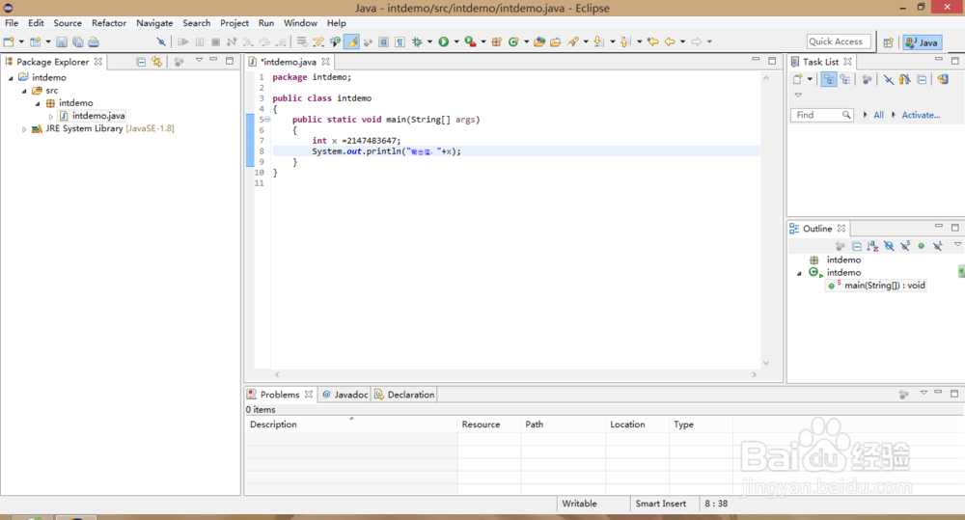Toggle Categorized presentation in Task List toolbar
Viewport: 965px width, 520px height.
coord(829,79)
